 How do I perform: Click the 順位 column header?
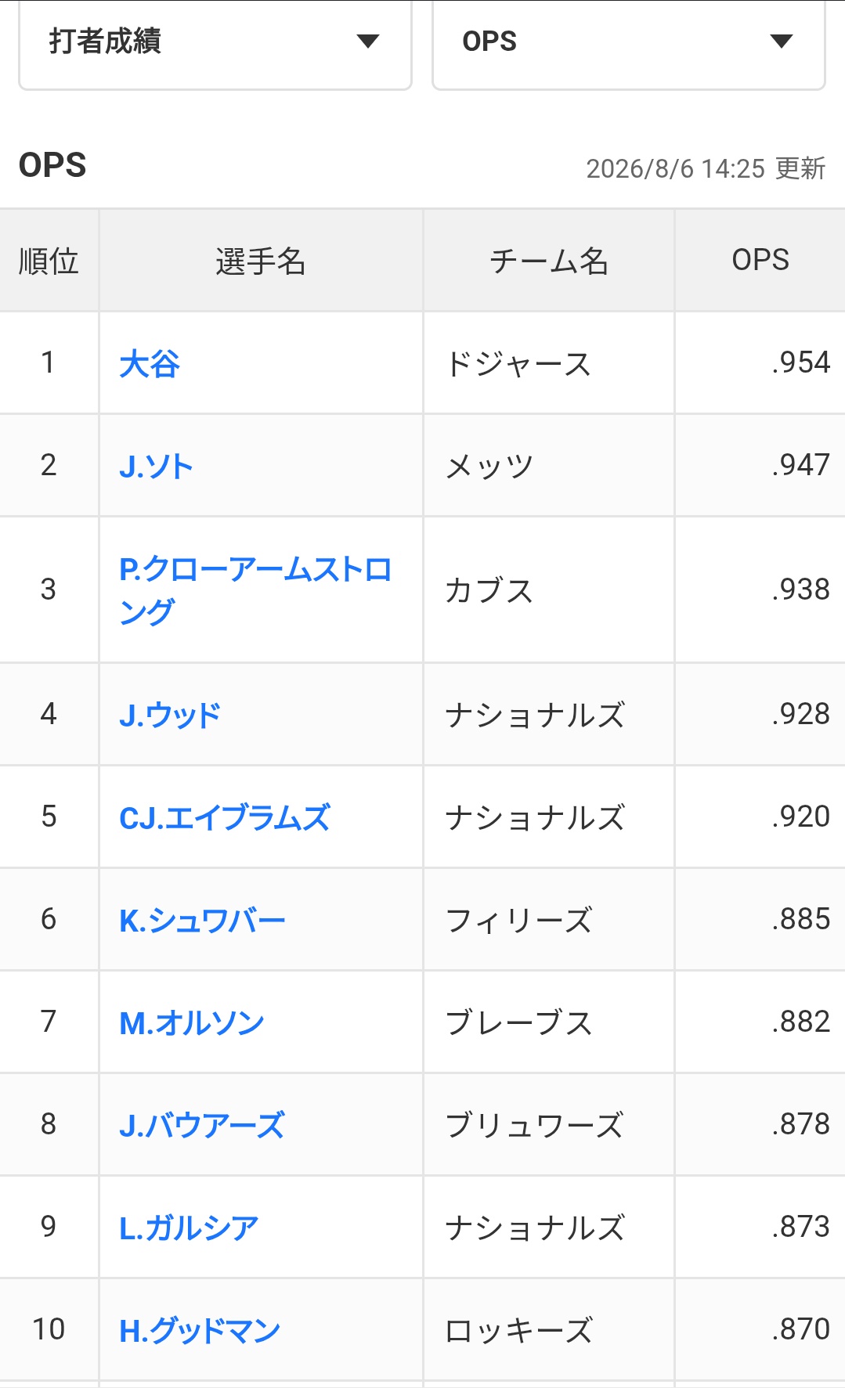click(49, 261)
